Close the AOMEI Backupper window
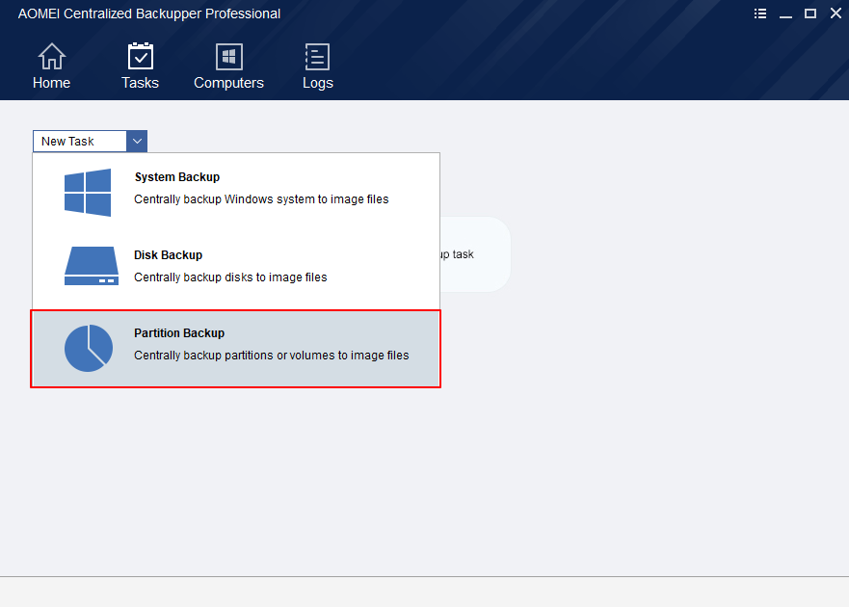This screenshot has height=607, width=849. [x=836, y=13]
